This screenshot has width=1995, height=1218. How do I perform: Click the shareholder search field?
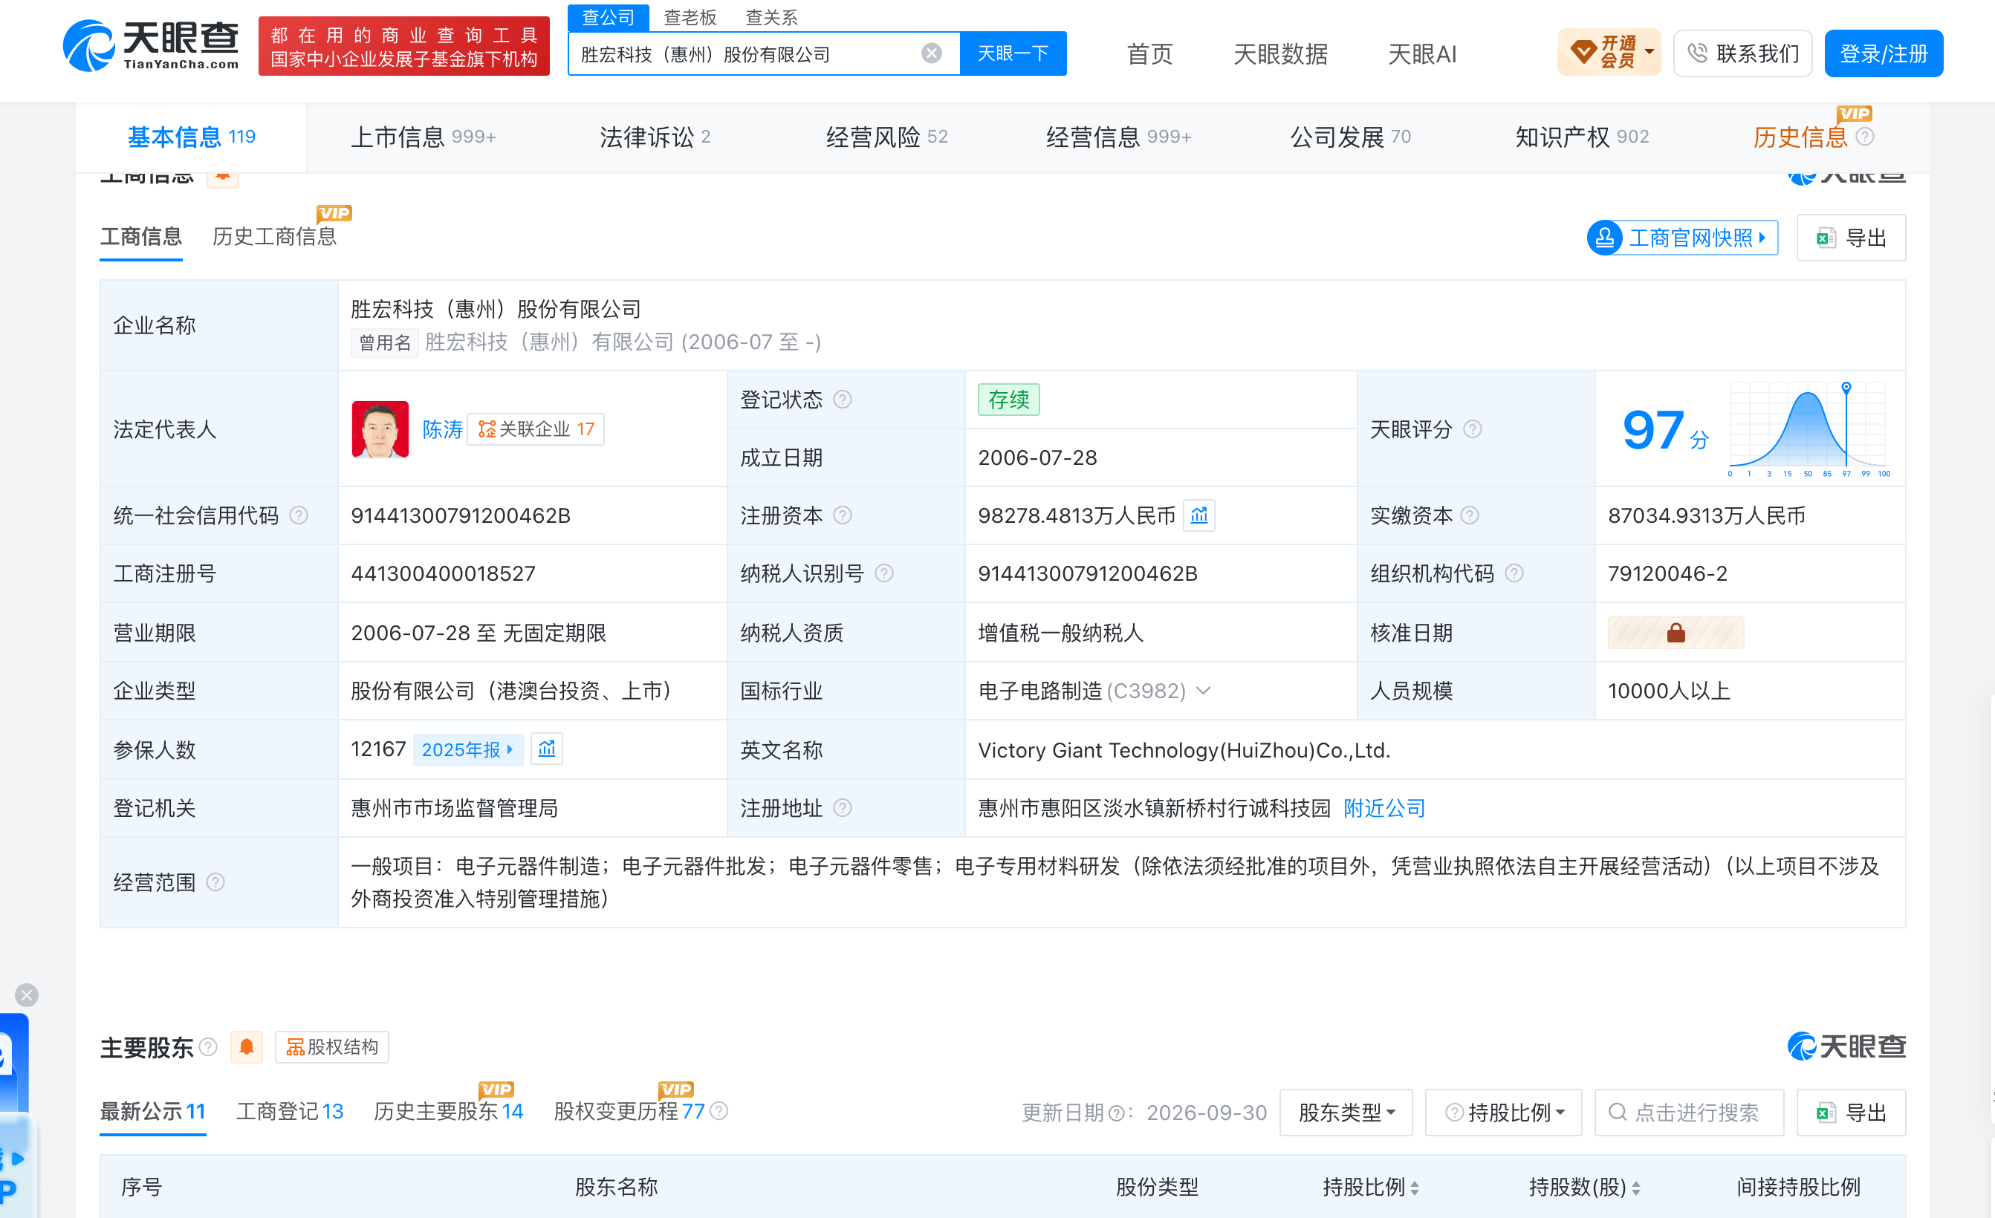coord(1689,1112)
